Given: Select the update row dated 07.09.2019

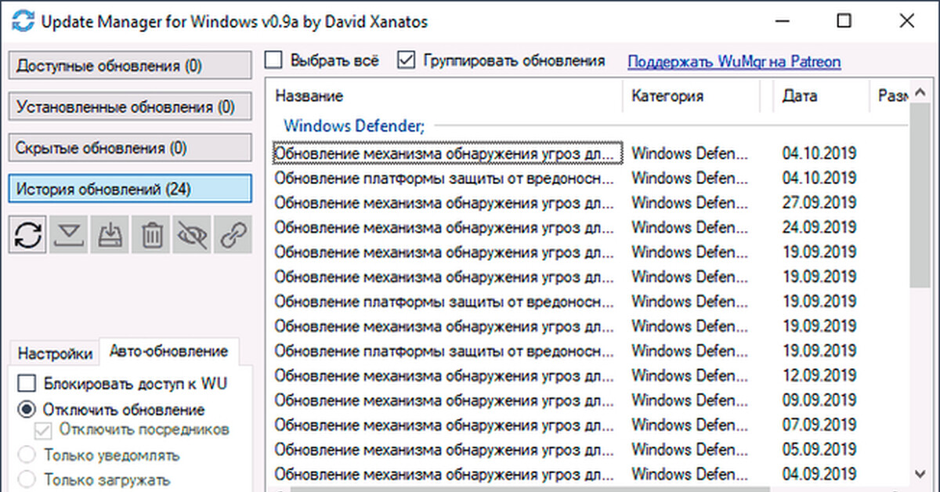Looking at the screenshot, I should (587, 425).
